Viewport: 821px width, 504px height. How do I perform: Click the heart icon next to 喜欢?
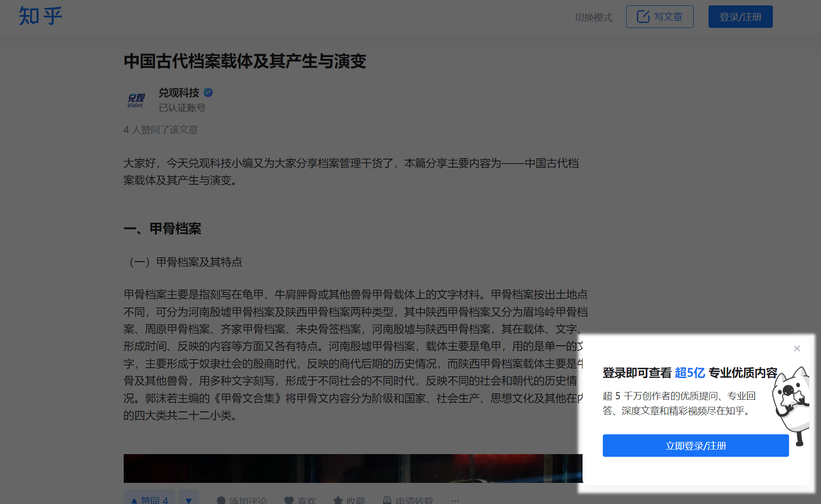point(288,499)
